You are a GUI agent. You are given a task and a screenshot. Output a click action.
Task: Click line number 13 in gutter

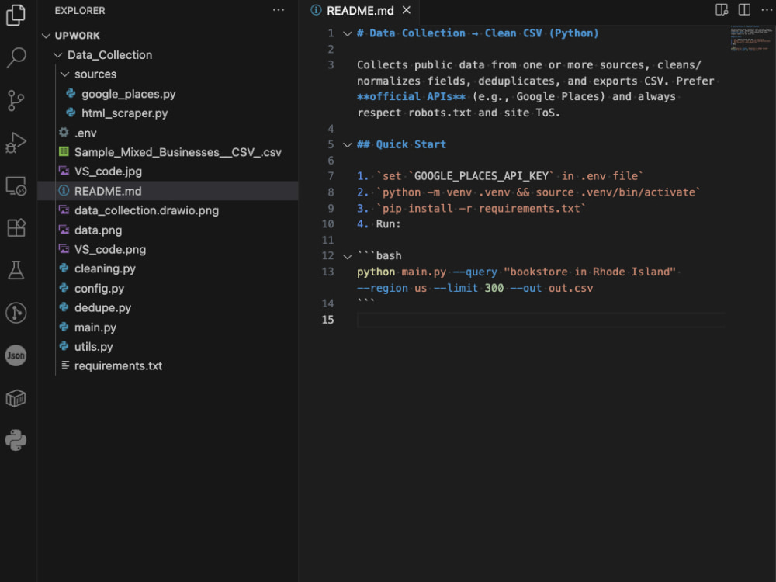327,272
